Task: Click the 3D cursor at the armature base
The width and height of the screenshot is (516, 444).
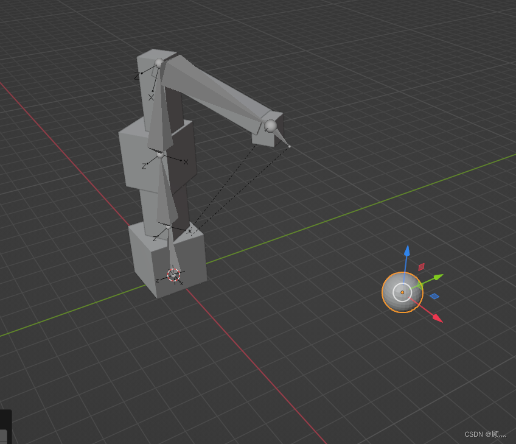Action: click(174, 275)
